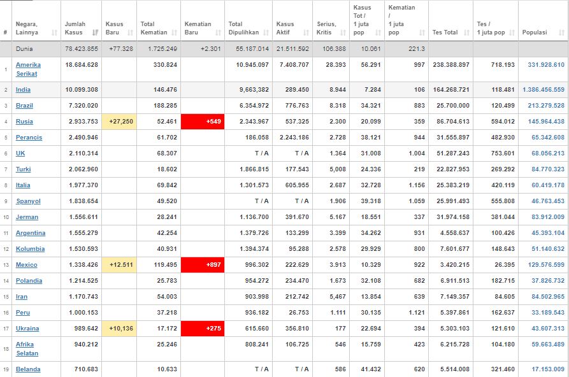Open the Rusia country link
This screenshot has height=377, width=569.
click(x=24, y=122)
